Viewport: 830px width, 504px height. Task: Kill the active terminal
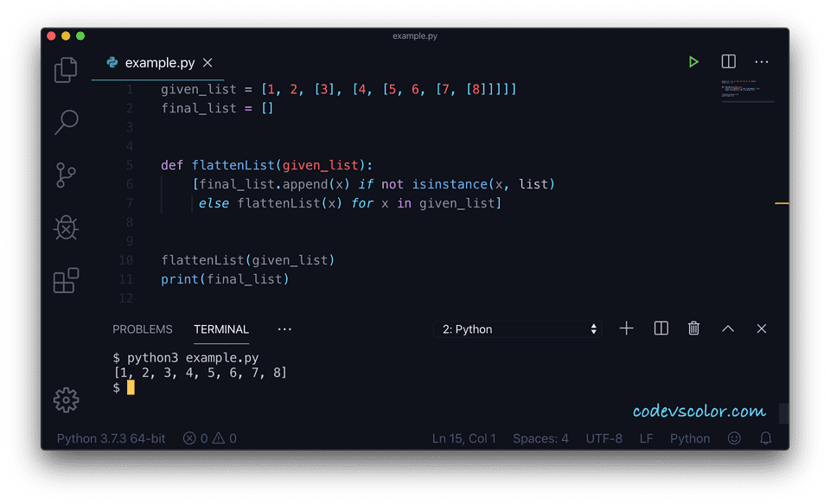693,329
